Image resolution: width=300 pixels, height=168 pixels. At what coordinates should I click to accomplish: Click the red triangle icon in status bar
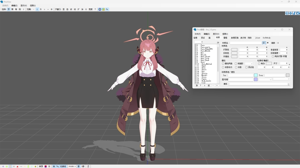tap(17, 167)
